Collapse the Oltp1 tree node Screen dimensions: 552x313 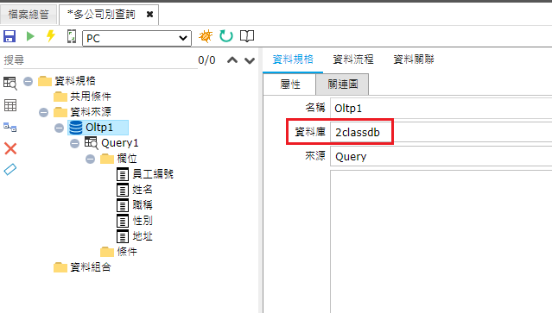[59, 128]
